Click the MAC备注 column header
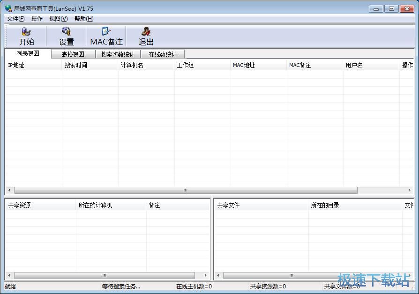 [x=315, y=65]
